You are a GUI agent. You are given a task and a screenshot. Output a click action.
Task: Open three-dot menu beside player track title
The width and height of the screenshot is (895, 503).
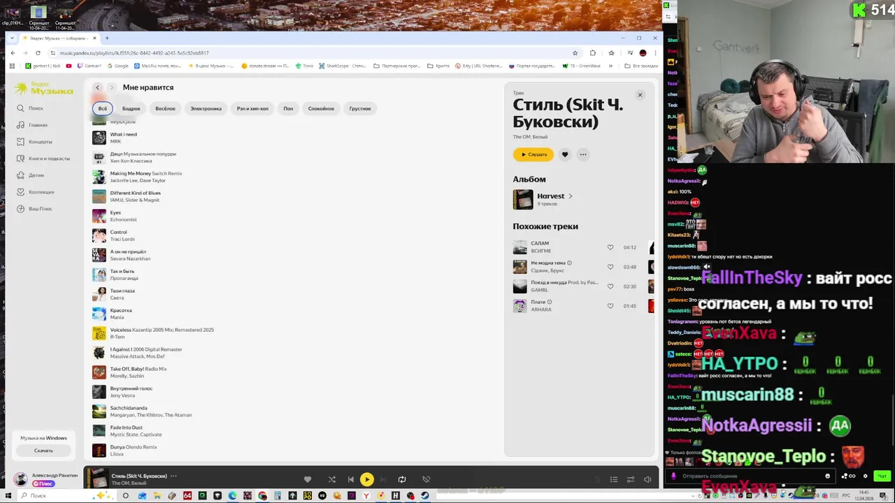pyautogui.click(x=173, y=476)
